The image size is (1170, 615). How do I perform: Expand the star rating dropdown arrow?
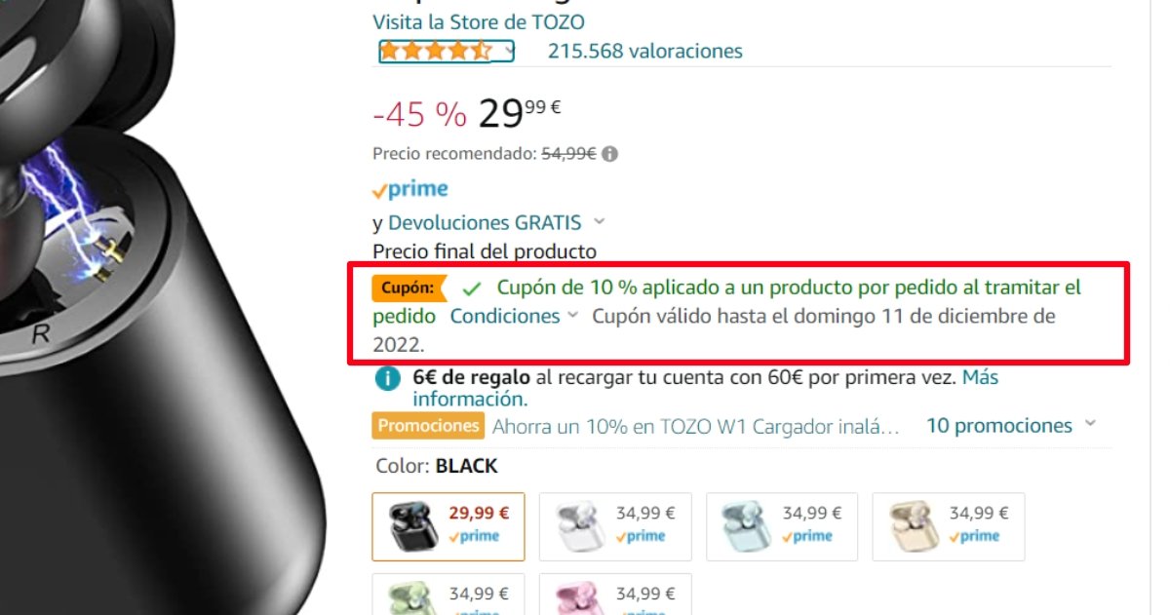pos(507,51)
